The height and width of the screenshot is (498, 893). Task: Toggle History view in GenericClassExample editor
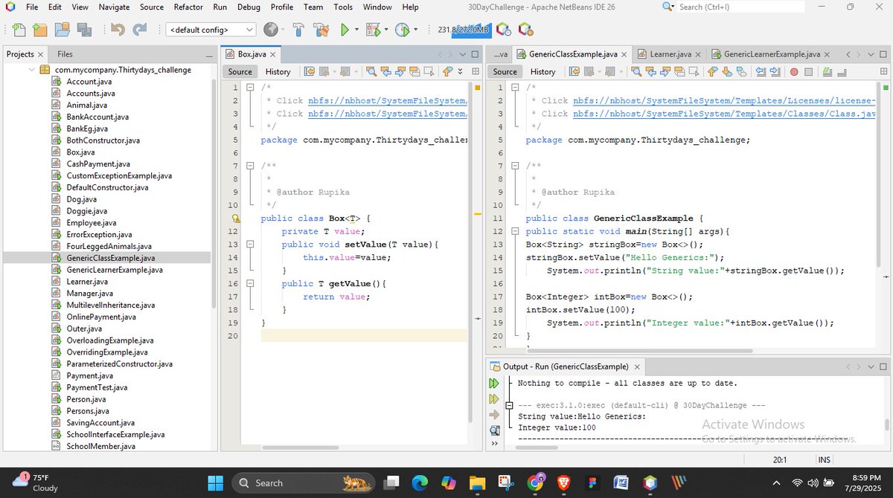tap(543, 71)
